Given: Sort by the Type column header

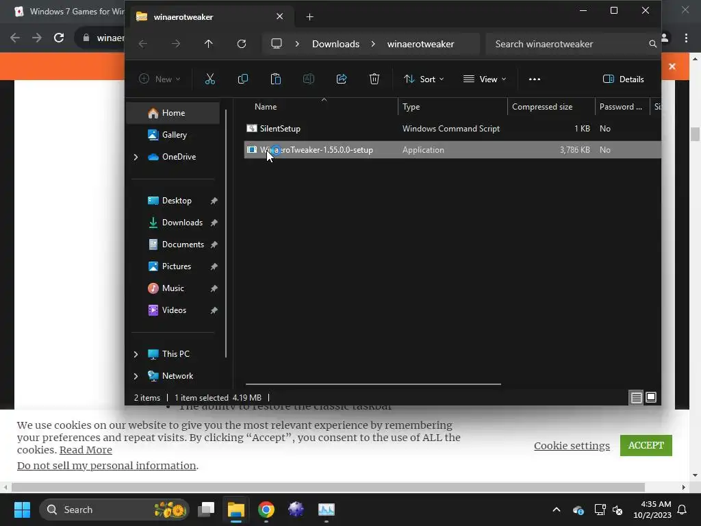Looking at the screenshot, I should (453, 107).
